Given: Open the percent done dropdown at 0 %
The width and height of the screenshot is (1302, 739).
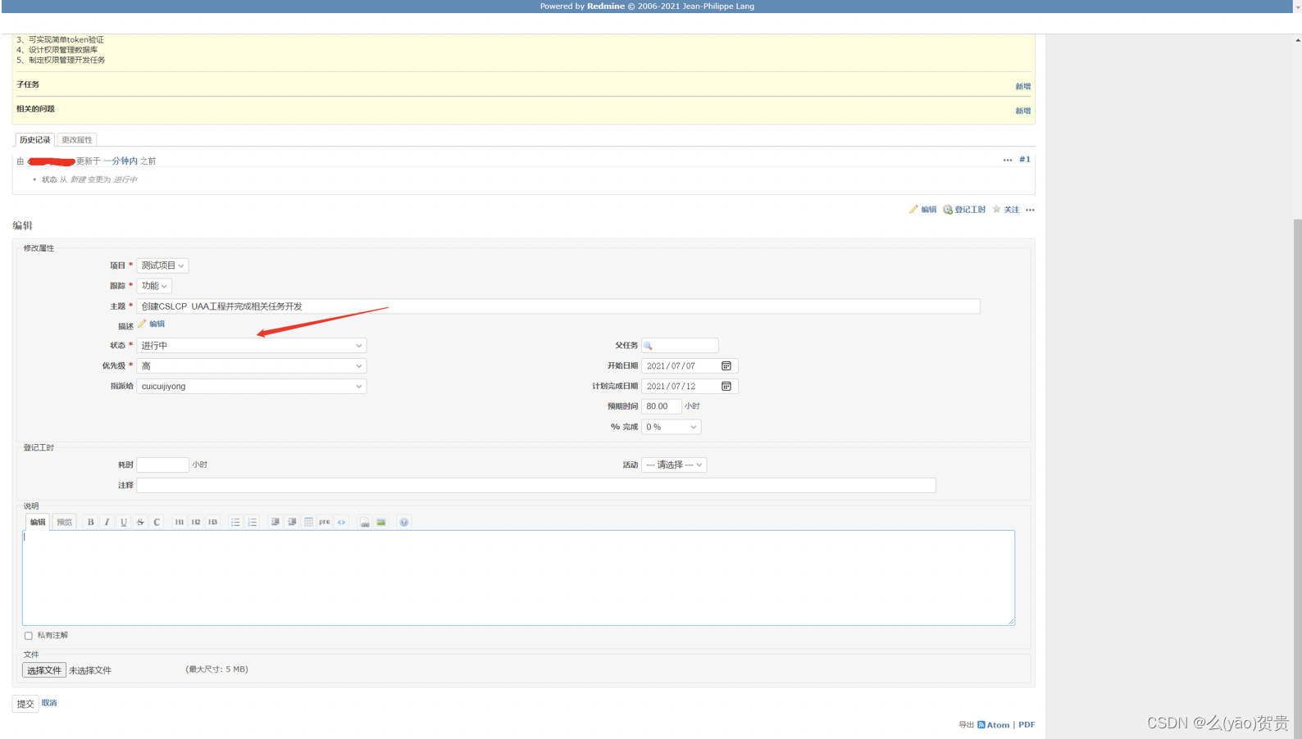Looking at the screenshot, I should point(671,427).
